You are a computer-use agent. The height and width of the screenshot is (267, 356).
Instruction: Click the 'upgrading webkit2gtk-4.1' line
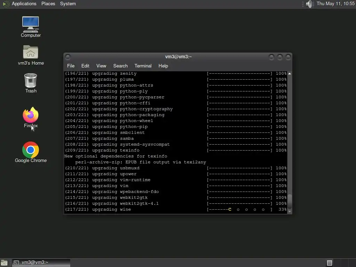coord(176,203)
